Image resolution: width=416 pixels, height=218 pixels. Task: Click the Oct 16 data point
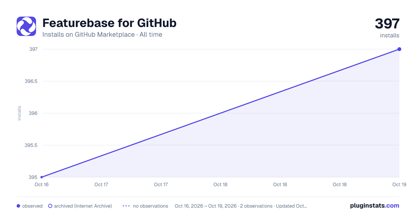click(x=42, y=177)
